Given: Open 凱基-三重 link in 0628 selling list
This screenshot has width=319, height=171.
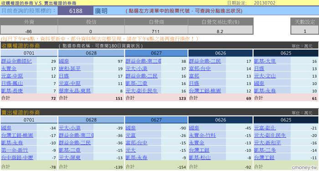Looking at the screenshot, I should click(x=70, y=150).
